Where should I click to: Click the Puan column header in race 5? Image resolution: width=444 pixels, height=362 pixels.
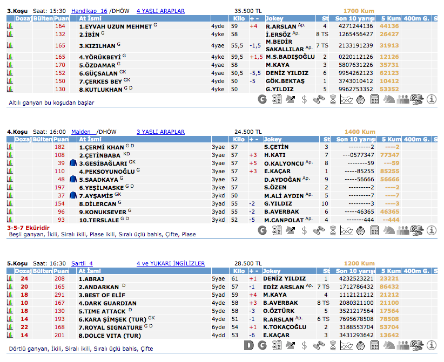tap(60, 271)
